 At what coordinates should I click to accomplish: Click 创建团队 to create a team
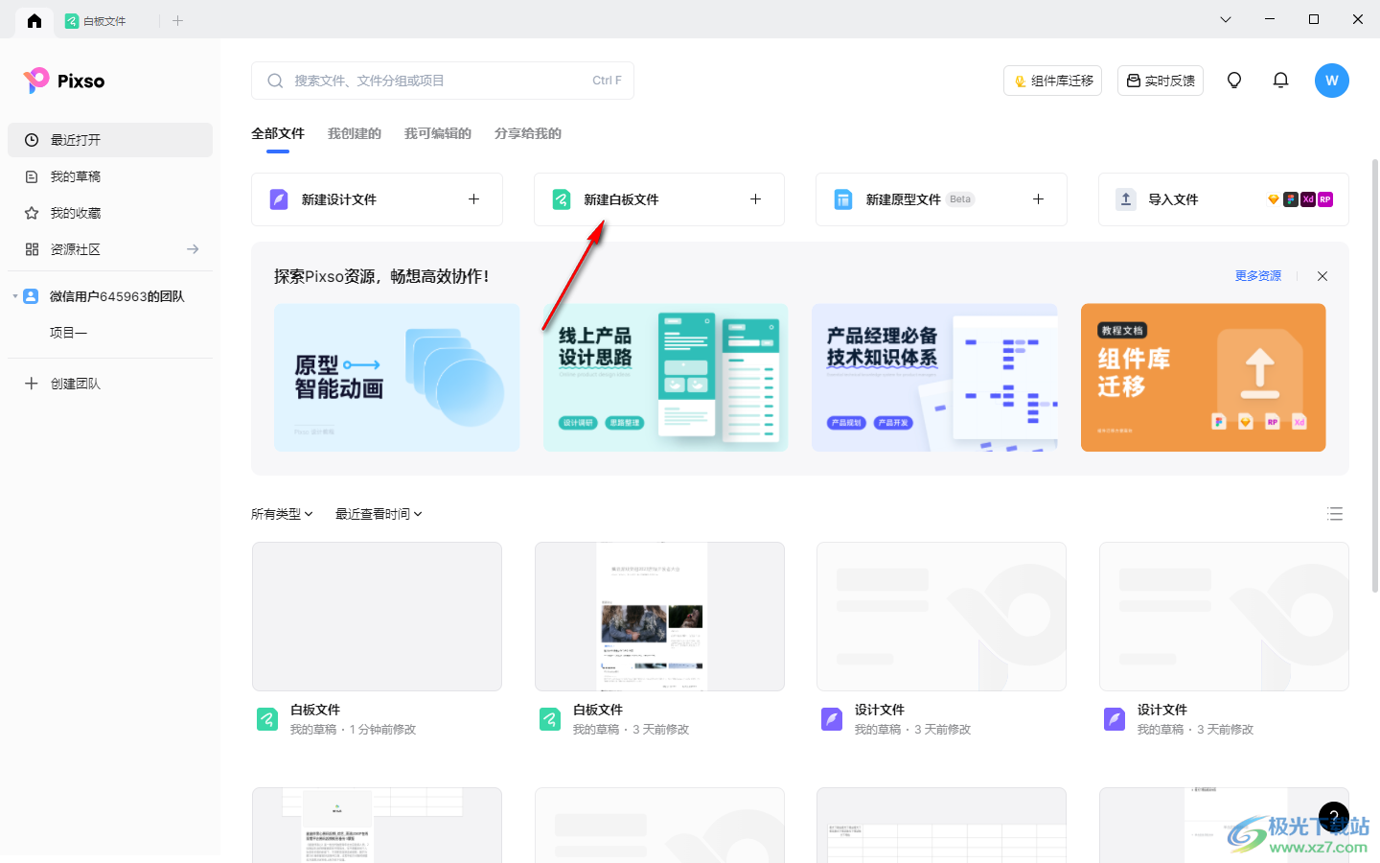(63, 384)
